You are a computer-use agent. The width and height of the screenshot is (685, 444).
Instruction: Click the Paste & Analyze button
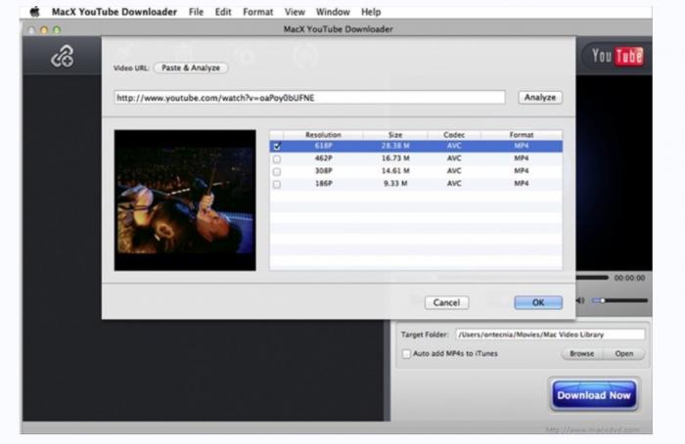pyautogui.click(x=191, y=67)
